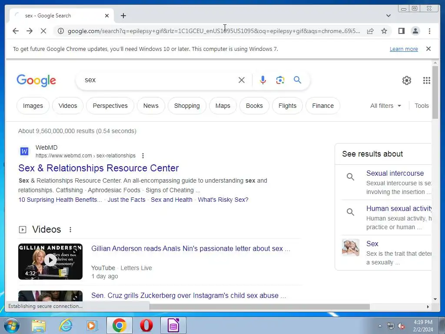Open Videos section three-dot options
Viewport: 445px width, 334px height.
70,230
